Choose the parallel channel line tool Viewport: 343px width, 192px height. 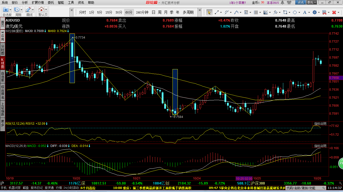point(226,12)
